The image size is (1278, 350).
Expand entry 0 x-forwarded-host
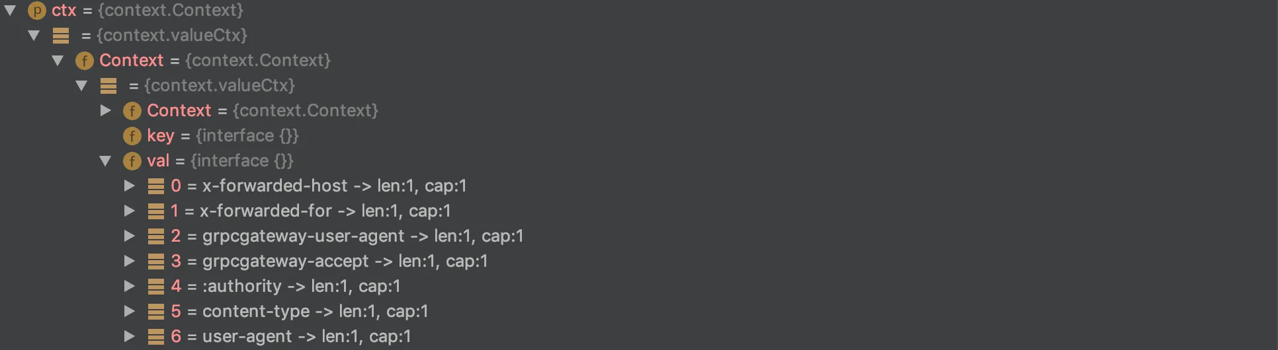coord(129,186)
